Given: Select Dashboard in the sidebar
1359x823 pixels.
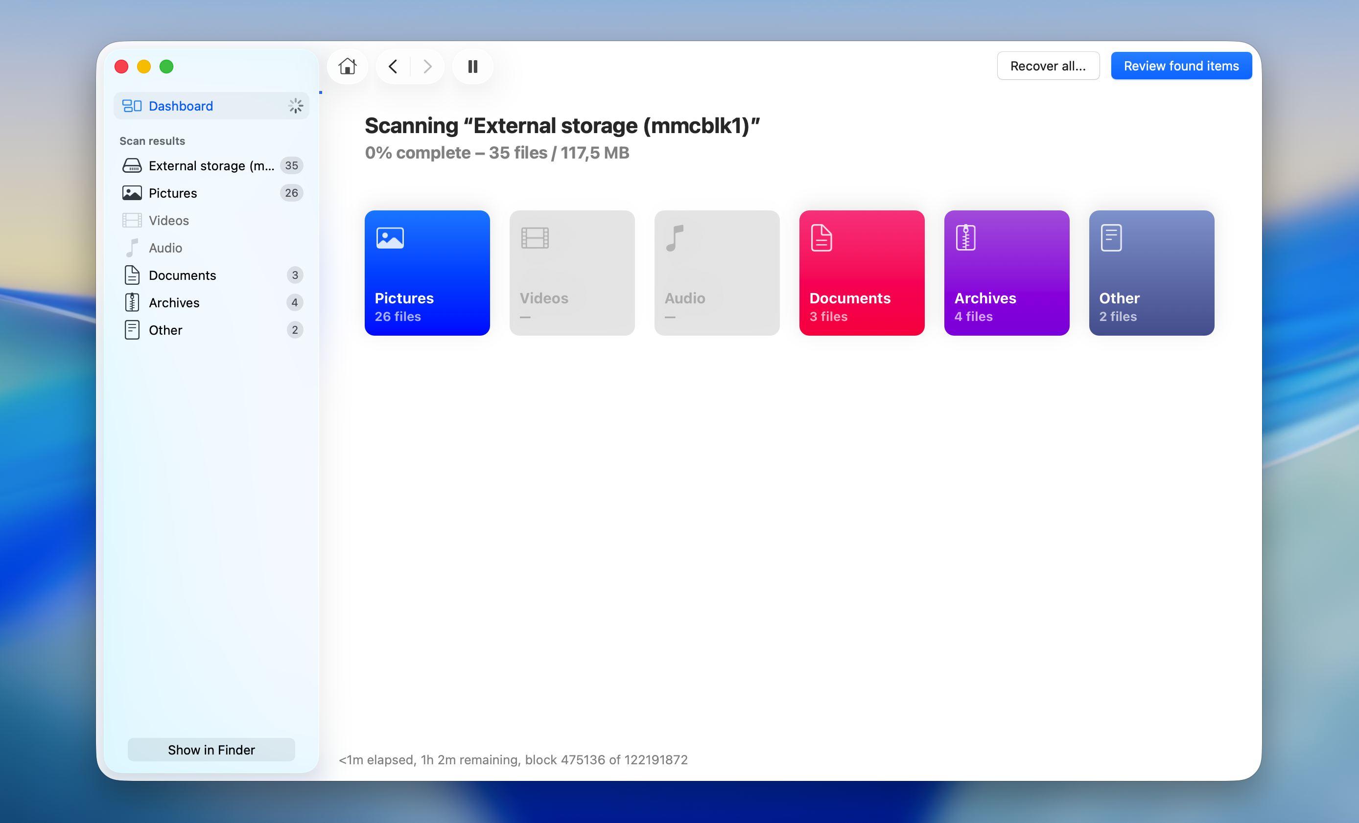Looking at the screenshot, I should coord(180,106).
